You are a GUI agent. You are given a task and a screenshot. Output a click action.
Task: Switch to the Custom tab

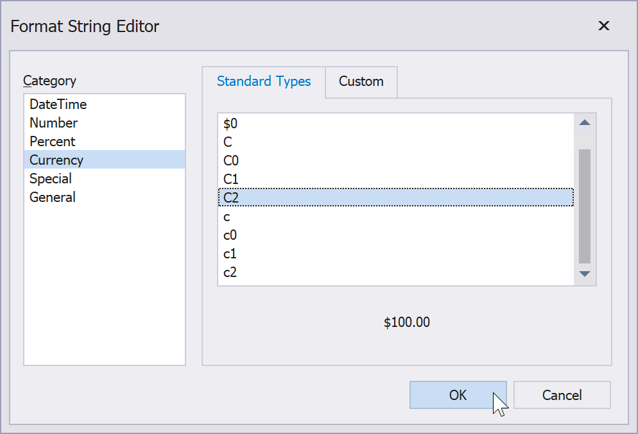click(x=361, y=82)
